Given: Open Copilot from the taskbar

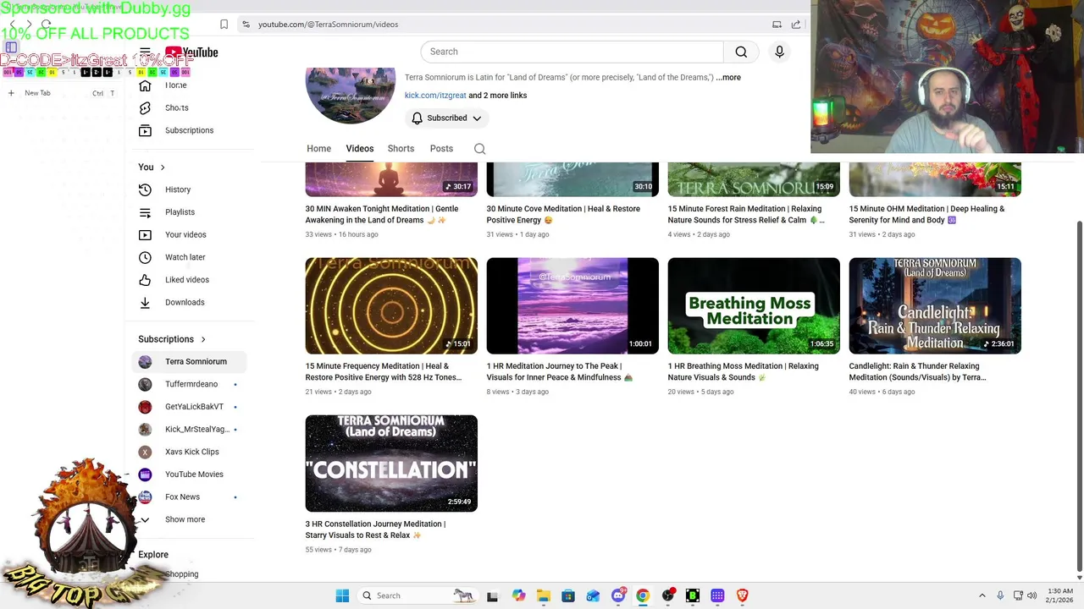Looking at the screenshot, I should (518, 595).
